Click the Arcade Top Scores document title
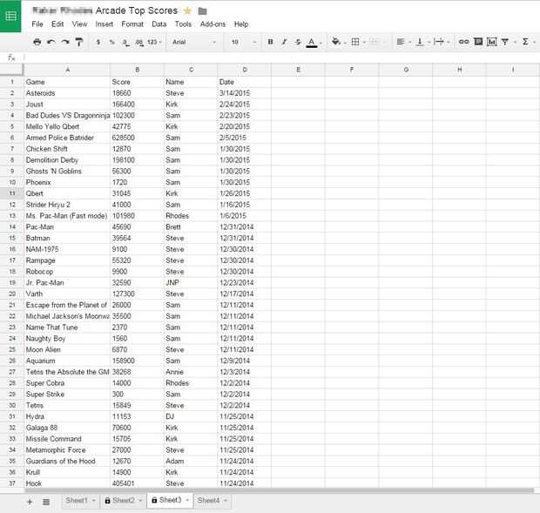Image resolution: width=540 pixels, height=513 pixels. 137,10
